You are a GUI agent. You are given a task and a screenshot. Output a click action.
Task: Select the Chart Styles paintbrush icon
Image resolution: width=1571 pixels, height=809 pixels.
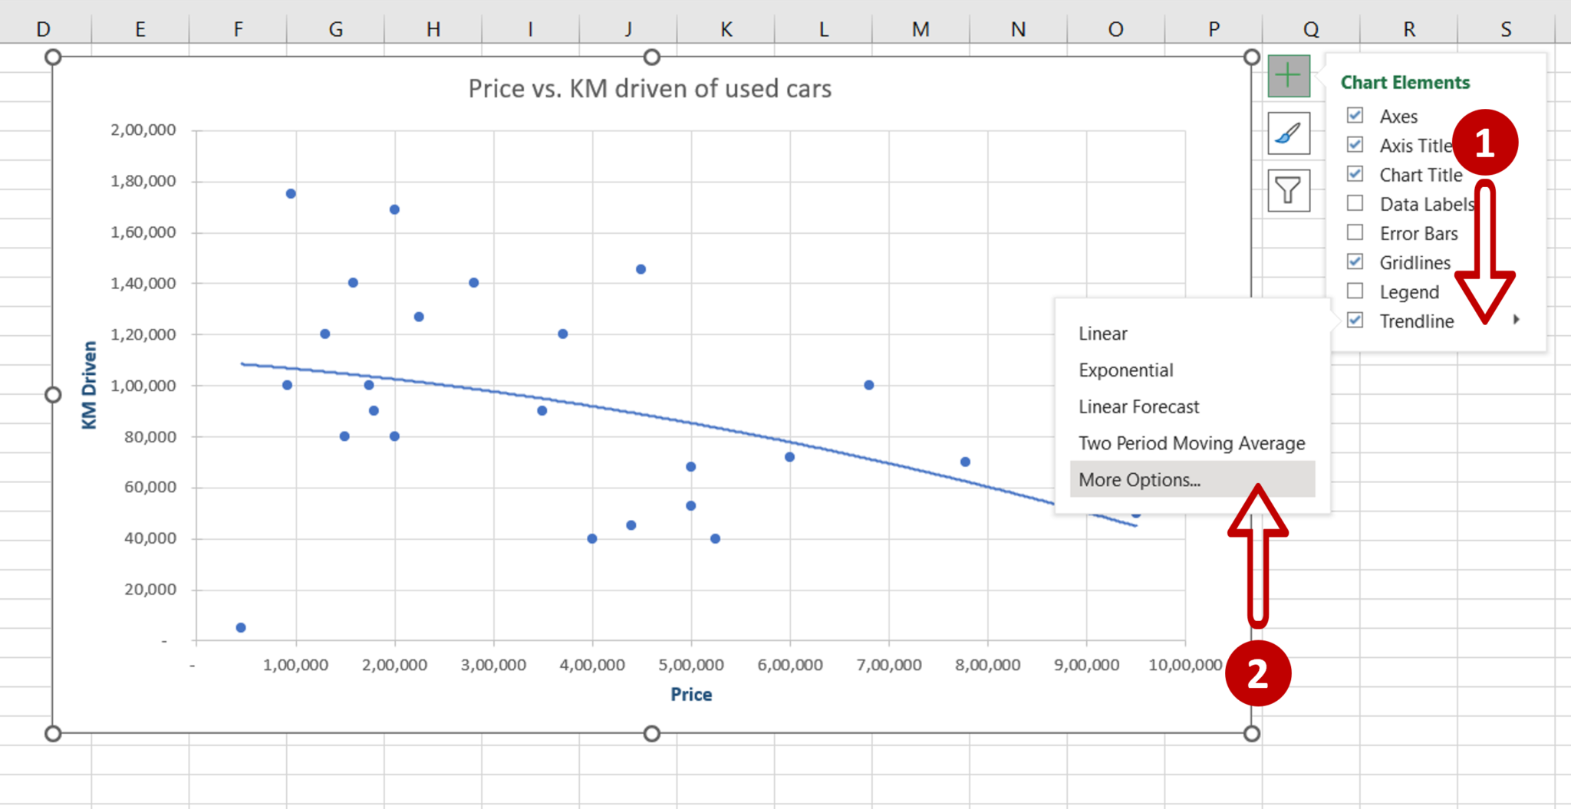pyautogui.click(x=1287, y=133)
